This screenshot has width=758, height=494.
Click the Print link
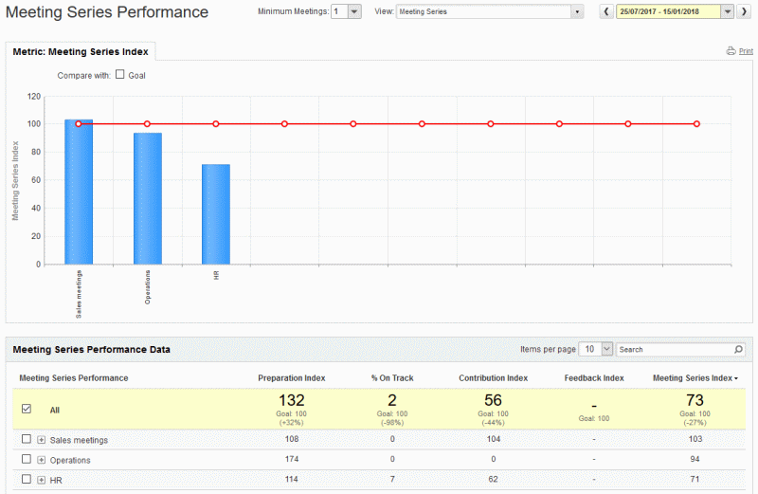coord(746,51)
